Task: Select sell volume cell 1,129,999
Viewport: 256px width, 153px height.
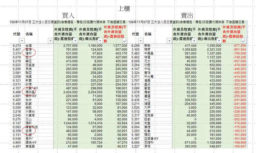Action: (214, 143)
